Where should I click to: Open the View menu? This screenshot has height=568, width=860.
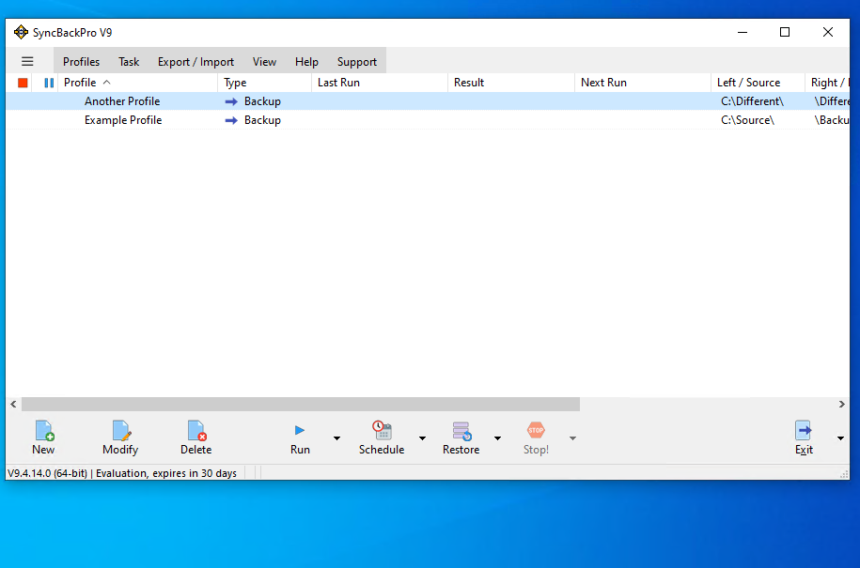[x=264, y=61]
